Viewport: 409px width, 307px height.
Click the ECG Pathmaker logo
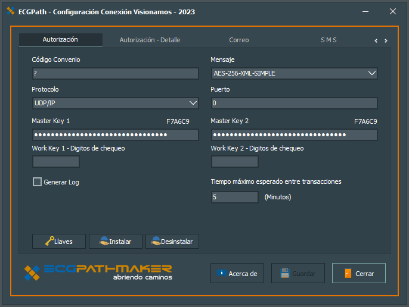point(98,272)
